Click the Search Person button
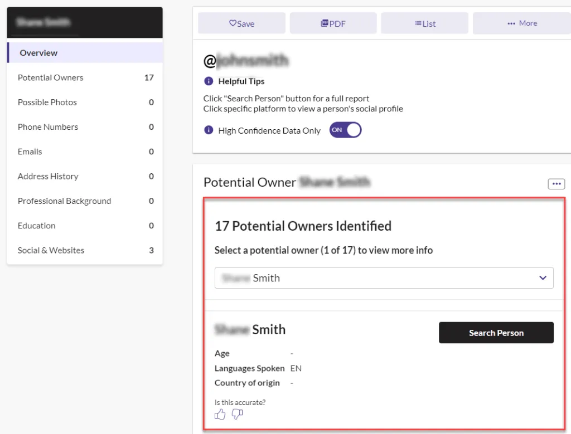Image resolution: width=571 pixels, height=434 pixels. (496, 333)
